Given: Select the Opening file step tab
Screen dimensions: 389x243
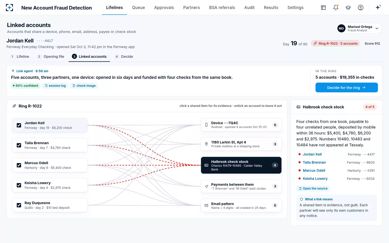Looking at the screenshot, I should [51, 56].
